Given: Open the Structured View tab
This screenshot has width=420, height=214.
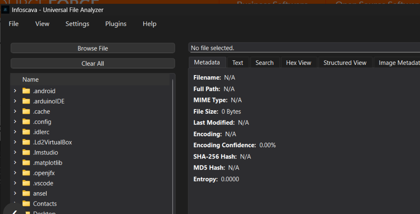Looking at the screenshot, I should tap(344, 63).
